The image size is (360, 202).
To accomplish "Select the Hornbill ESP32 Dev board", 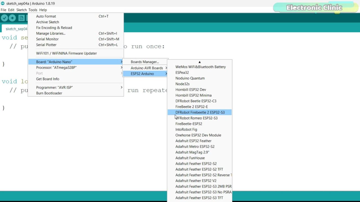I will tap(200, 89).
